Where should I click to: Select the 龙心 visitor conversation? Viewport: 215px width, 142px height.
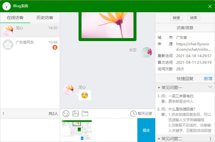[30, 30]
